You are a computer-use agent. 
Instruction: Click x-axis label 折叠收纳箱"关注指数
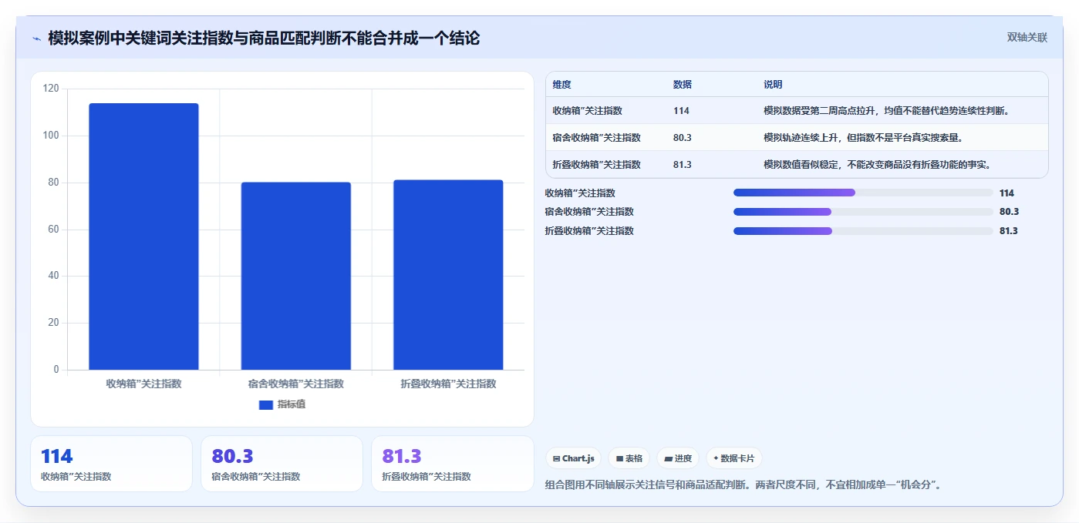pyautogui.click(x=448, y=384)
